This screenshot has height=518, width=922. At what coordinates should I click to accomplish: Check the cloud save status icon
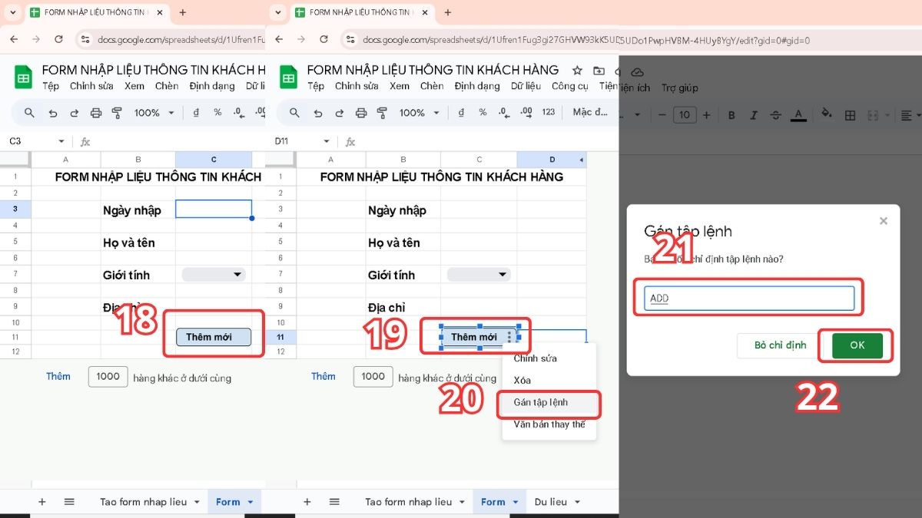(x=635, y=71)
